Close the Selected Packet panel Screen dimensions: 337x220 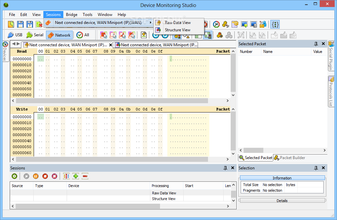[323, 44]
